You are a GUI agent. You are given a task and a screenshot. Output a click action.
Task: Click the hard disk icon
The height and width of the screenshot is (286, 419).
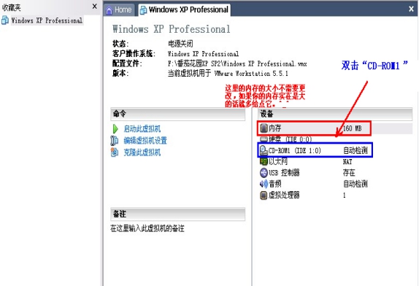click(264, 139)
